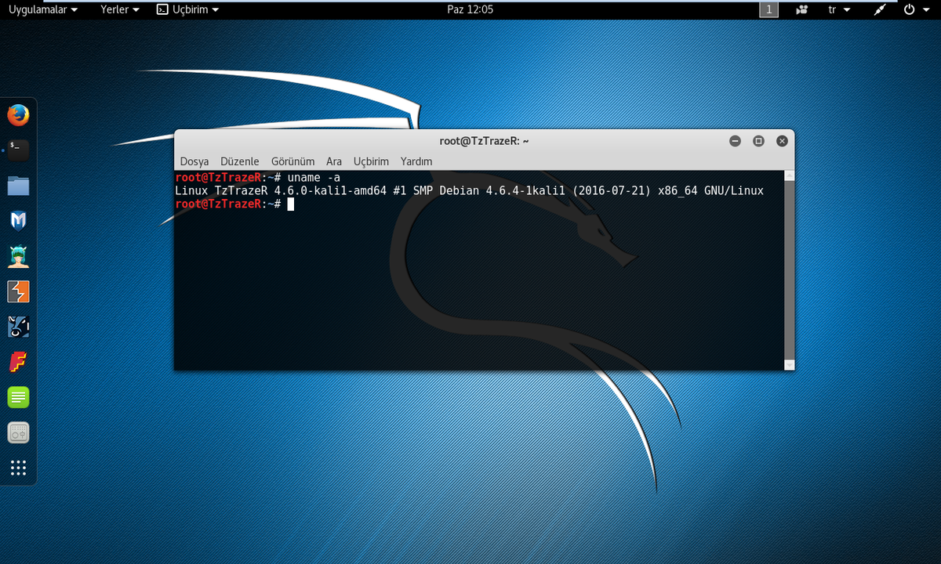Minimize the terminal window
The height and width of the screenshot is (564, 941).
click(x=735, y=141)
